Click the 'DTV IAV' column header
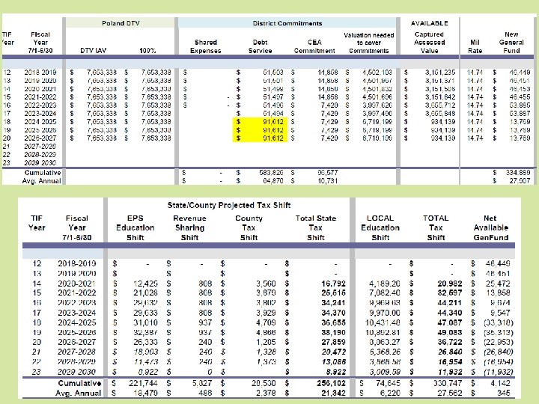The width and height of the screenshot is (539, 404). pos(93,51)
